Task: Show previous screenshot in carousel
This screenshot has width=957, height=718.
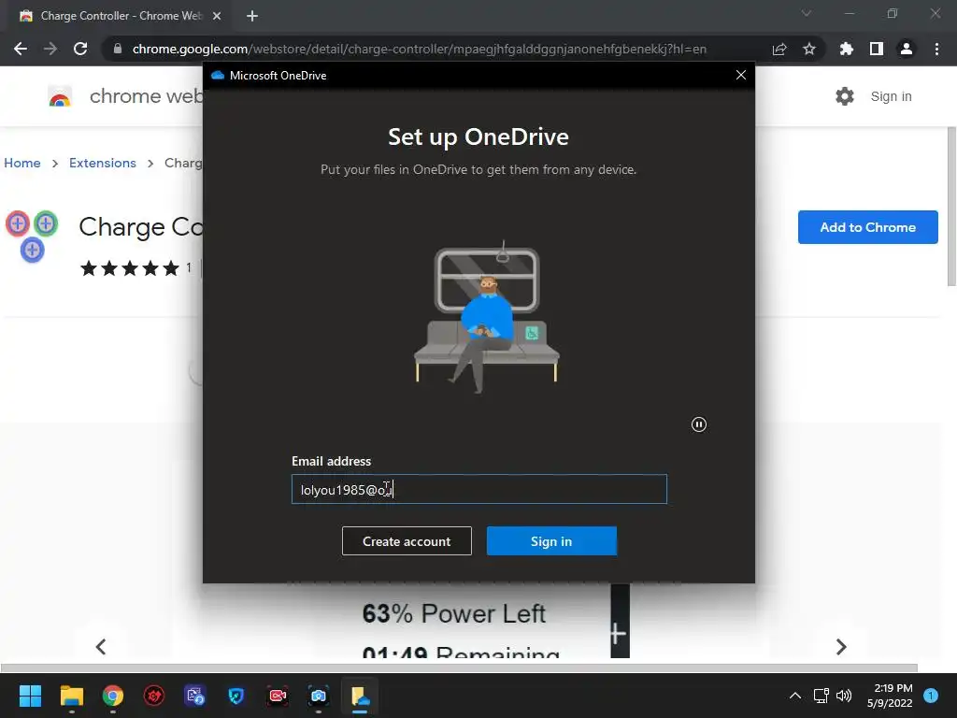Action: tap(101, 647)
